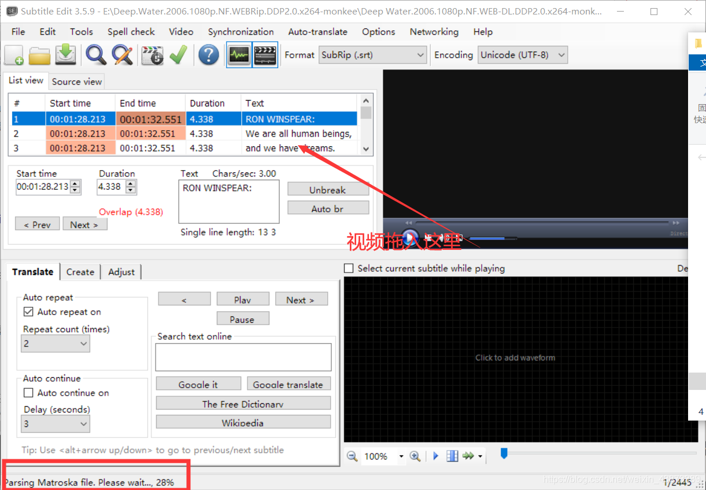Click Next > button below Duration field

[x=84, y=224]
